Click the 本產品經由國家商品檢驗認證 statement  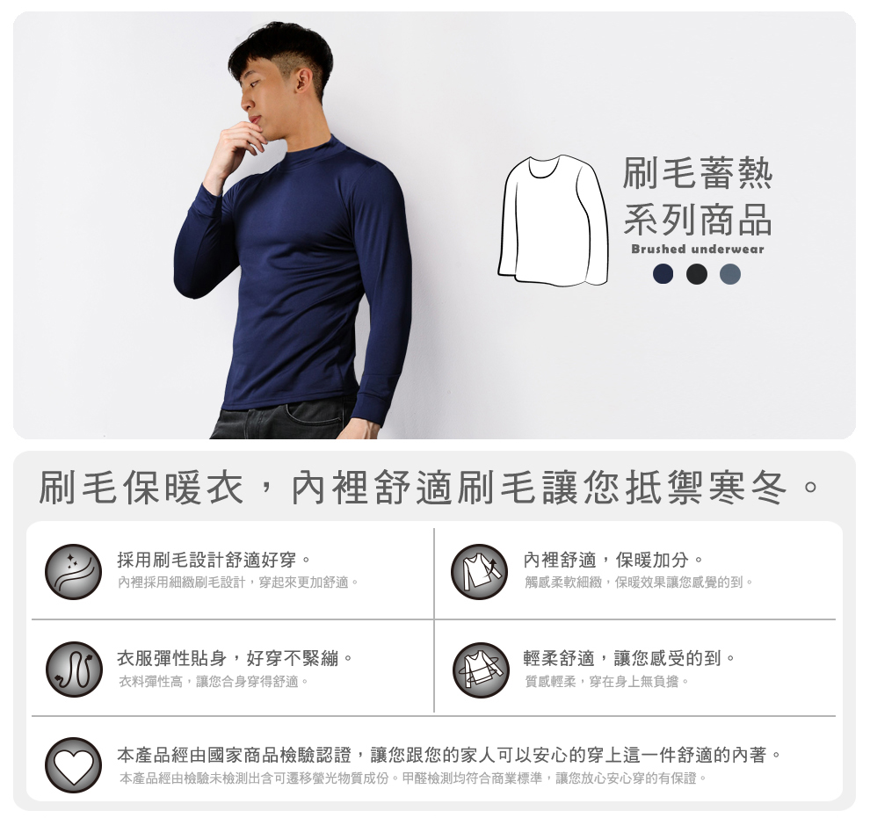tap(449, 755)
